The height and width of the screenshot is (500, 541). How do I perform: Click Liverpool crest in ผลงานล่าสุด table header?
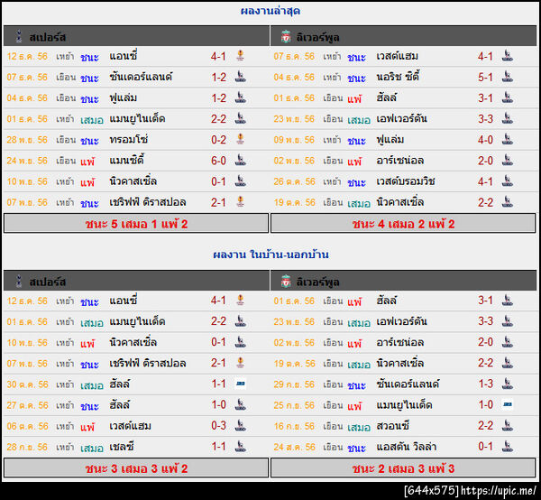point(286,37)
